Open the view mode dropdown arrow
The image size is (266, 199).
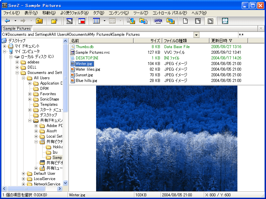(x=104, y=21)
